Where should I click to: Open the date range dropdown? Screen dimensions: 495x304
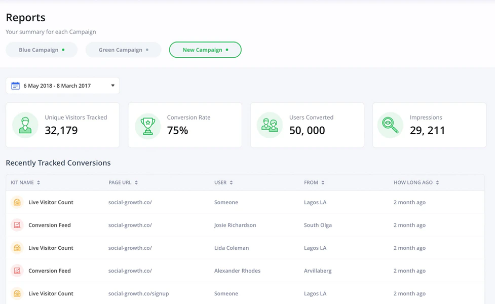(62, 86)
